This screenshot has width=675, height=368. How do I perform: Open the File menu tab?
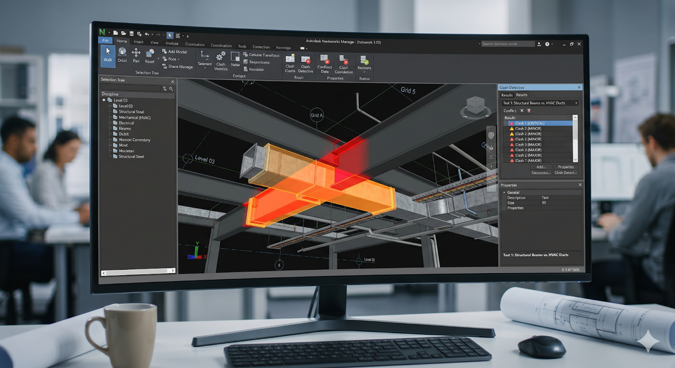tap(105, 40)
